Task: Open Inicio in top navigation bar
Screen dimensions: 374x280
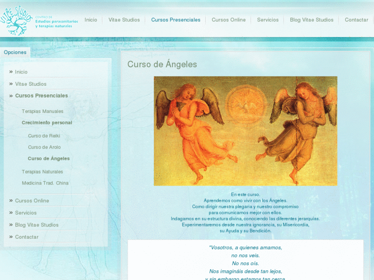Action: (91, 20)
